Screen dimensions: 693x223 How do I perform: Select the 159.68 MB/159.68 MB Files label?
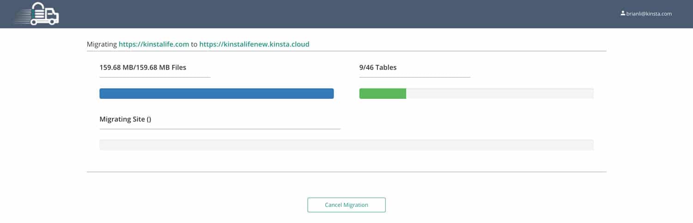point(143,67)
